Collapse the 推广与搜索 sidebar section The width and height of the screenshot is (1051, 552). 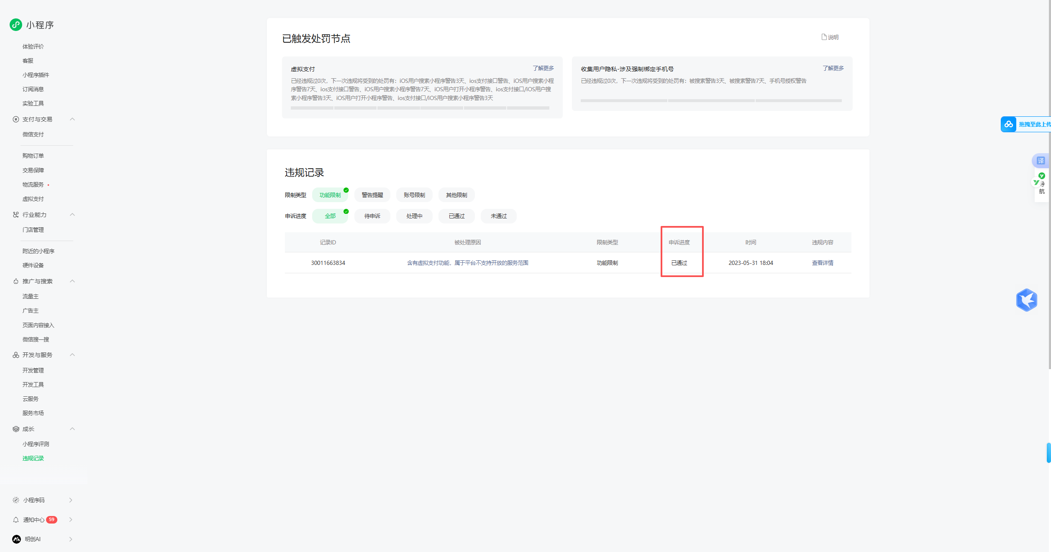72,281
